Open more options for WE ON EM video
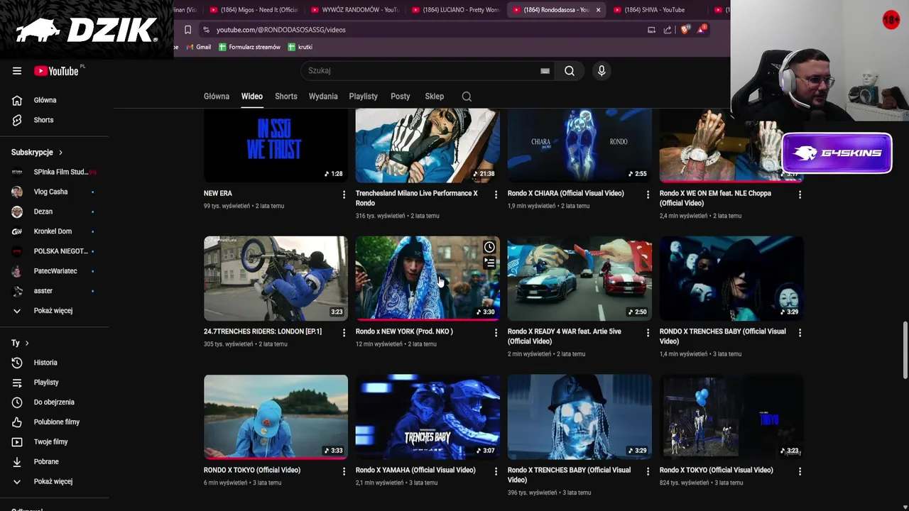Screen dimensions: 909x511 tap(800, 194)
